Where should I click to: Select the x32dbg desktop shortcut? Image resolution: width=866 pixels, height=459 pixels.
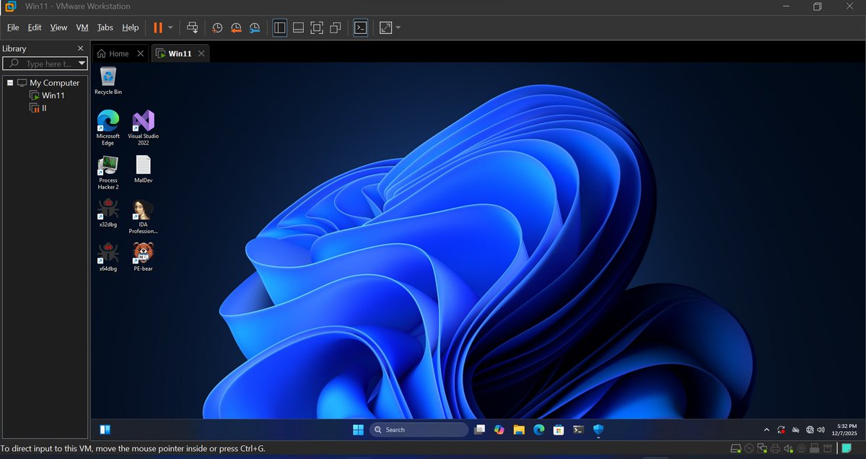[x=108, y=213]
